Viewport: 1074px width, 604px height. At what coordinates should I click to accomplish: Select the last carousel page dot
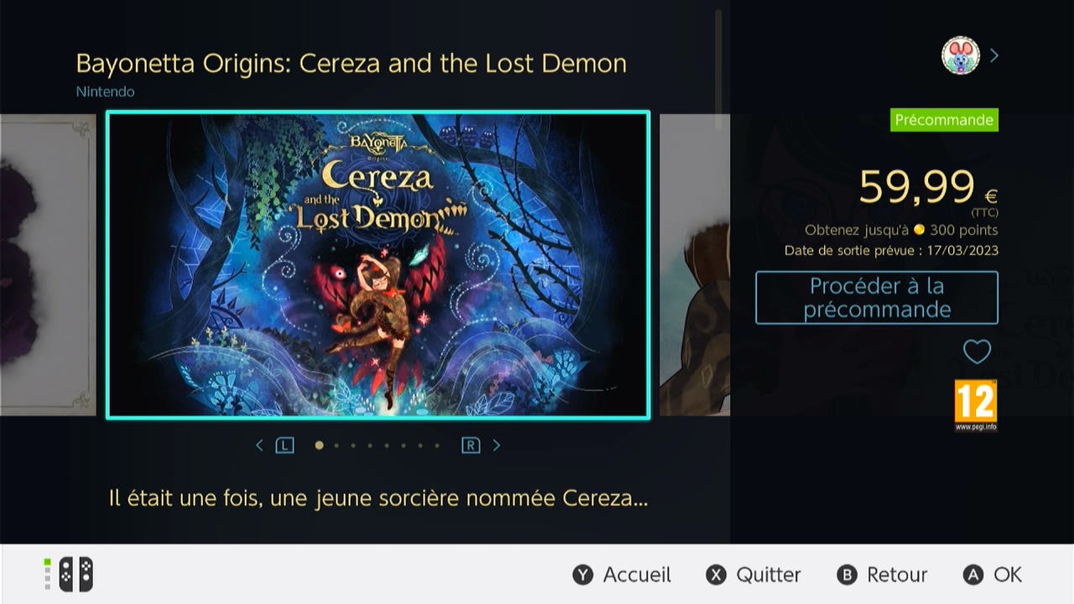coord(437,445)
